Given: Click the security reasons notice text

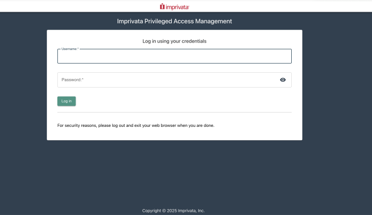Looking at the screenshot, I should coord(136,125).
